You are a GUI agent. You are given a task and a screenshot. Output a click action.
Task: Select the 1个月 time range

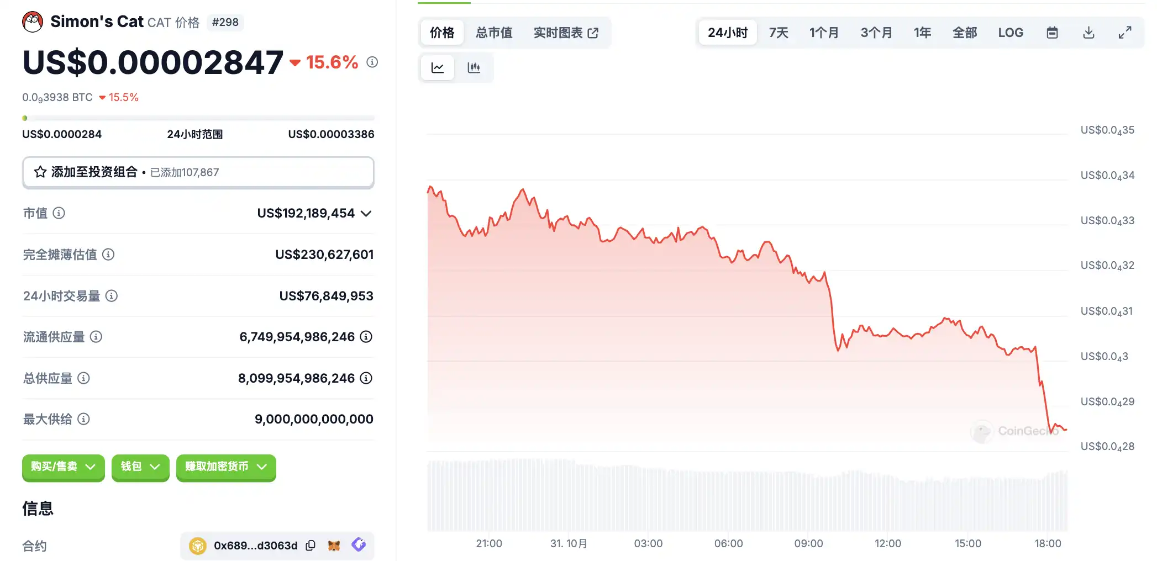coord(824,33)
